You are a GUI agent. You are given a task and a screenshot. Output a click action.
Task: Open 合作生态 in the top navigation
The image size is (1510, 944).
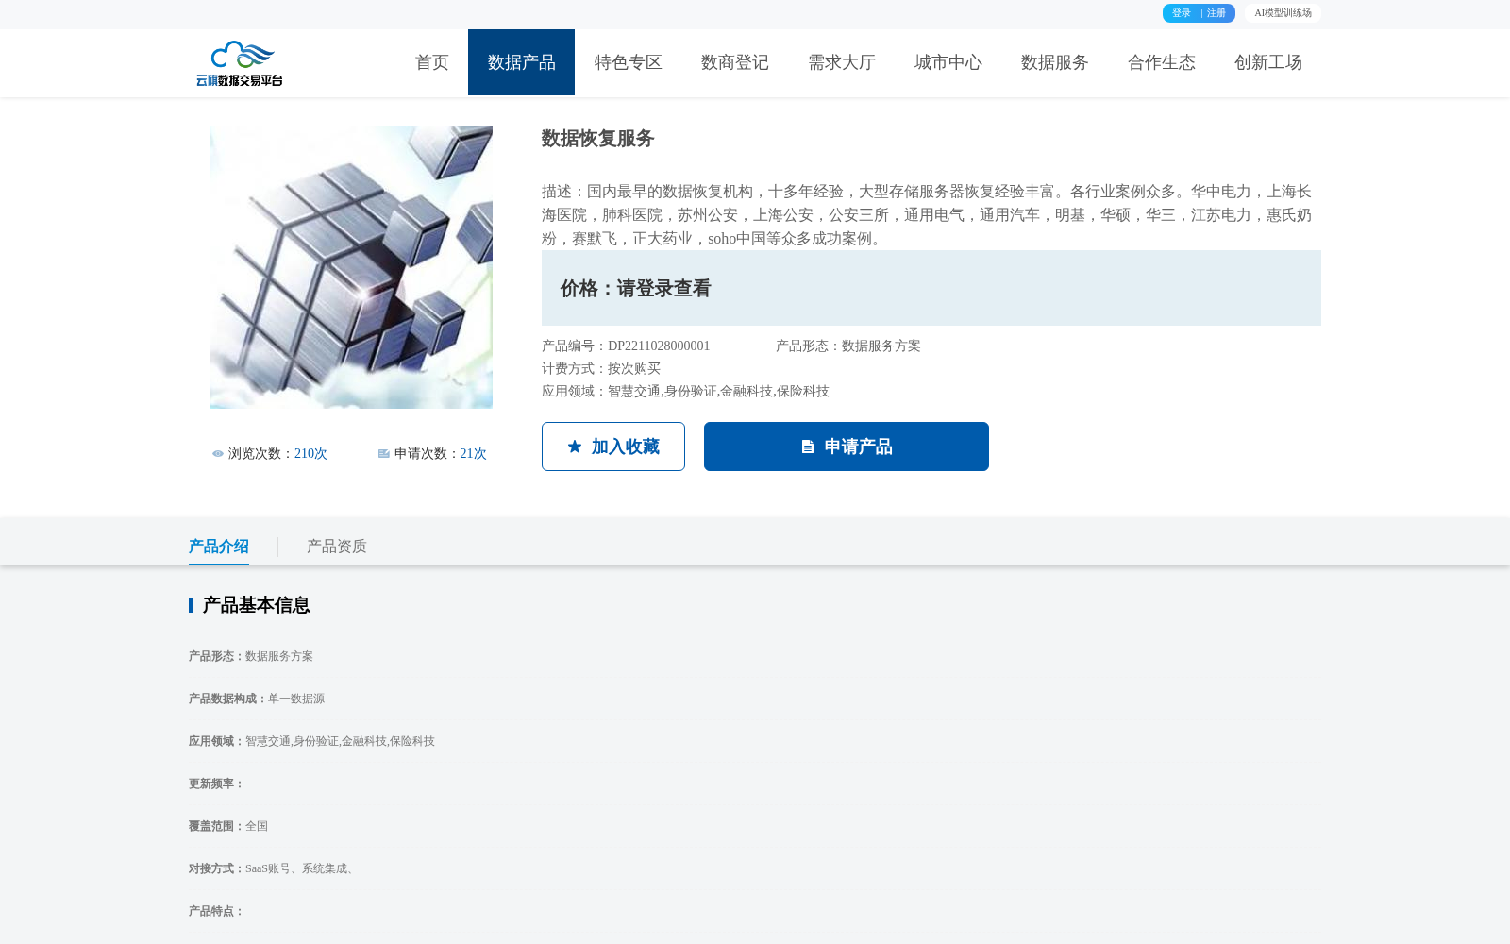(x=1162, y=62)
